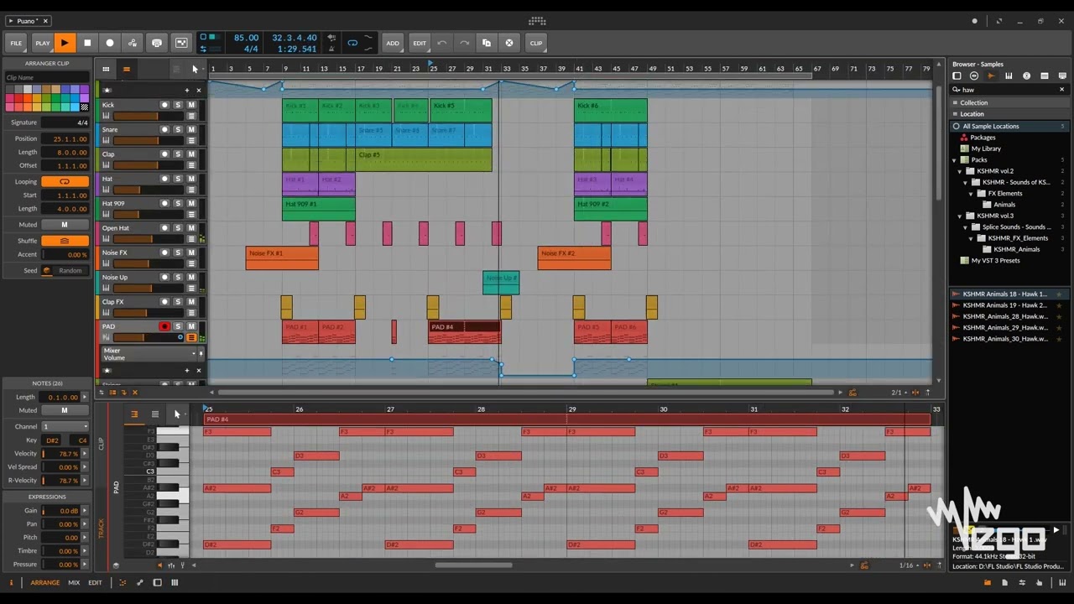The image size is (1074, 604).
Task: Switch to clip launcher view icon
Action: point(106,69)
